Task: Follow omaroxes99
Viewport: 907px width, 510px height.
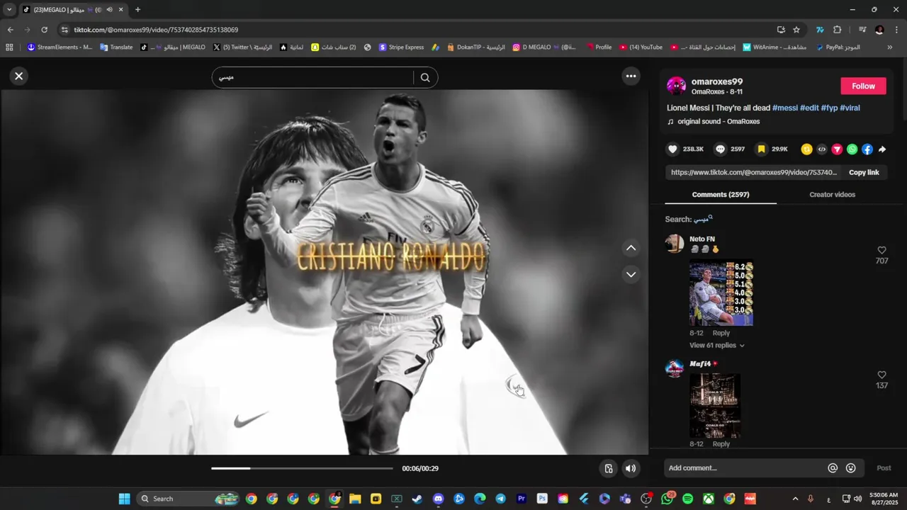Action: [x=863, y=86]
